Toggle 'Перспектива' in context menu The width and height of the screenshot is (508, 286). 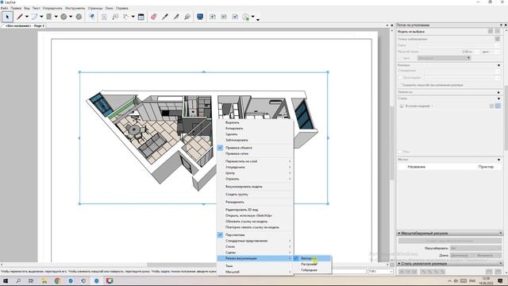235,235
